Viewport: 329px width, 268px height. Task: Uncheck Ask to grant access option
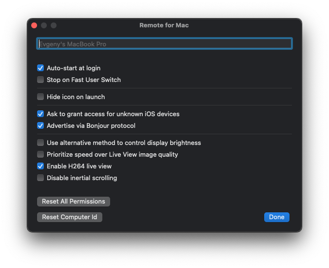click(x=40, y=114)
